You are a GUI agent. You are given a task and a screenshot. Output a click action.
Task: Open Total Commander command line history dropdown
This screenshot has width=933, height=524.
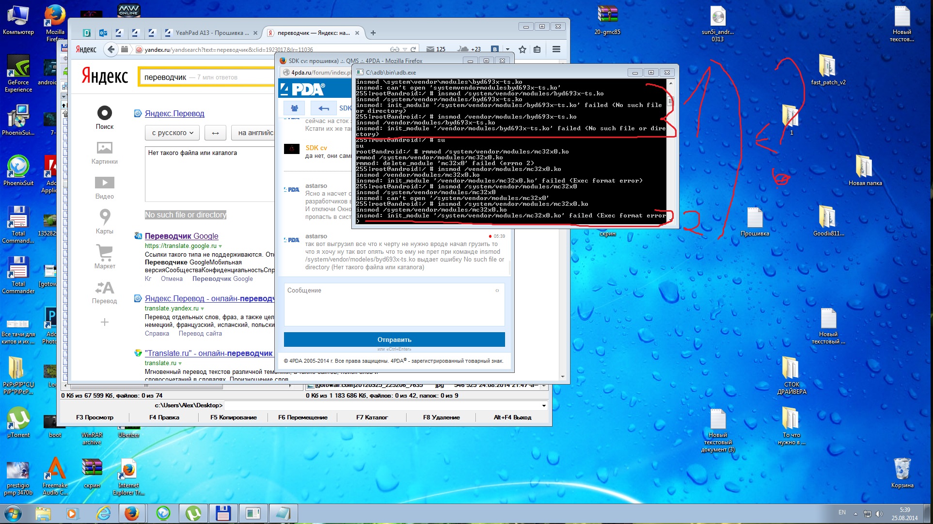click(543, 405)
